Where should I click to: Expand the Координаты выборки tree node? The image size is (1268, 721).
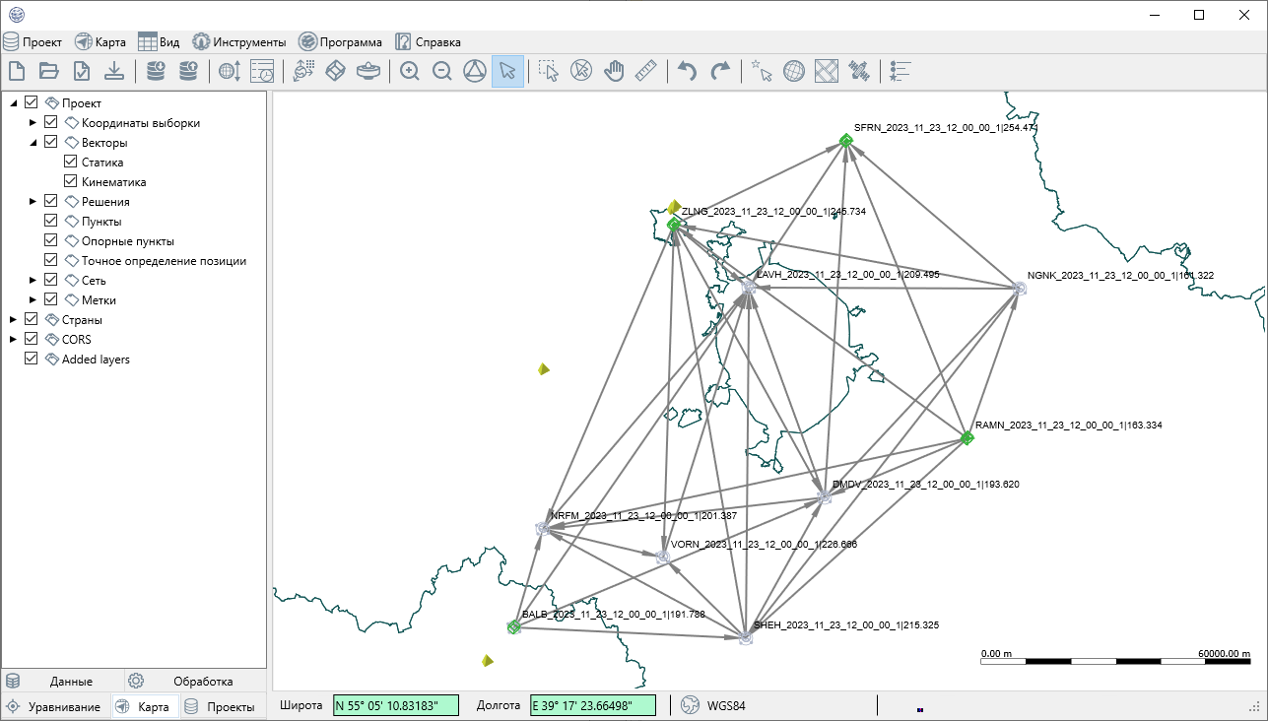[x=33, y=123]
